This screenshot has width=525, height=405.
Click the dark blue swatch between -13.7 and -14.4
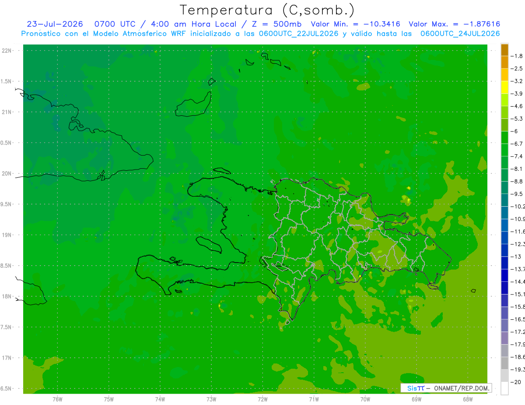[x=504, y=275]
